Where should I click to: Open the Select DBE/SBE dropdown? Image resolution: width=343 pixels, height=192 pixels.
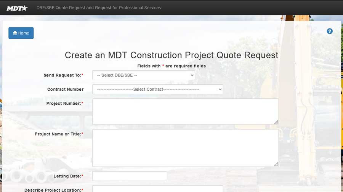pos(143,75)
